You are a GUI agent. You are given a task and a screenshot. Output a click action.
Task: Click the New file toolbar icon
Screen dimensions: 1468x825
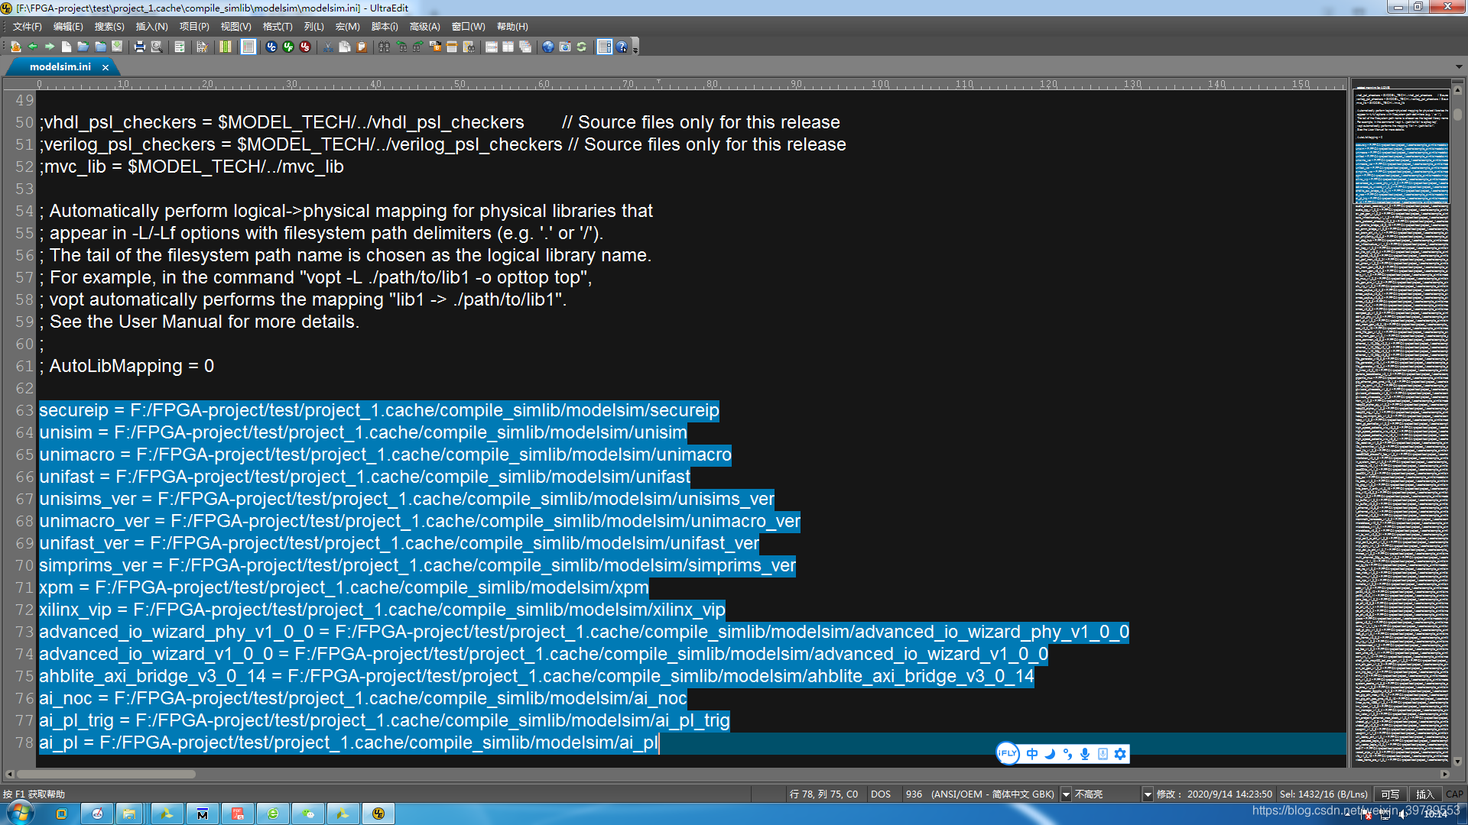[x=67, y=47]
